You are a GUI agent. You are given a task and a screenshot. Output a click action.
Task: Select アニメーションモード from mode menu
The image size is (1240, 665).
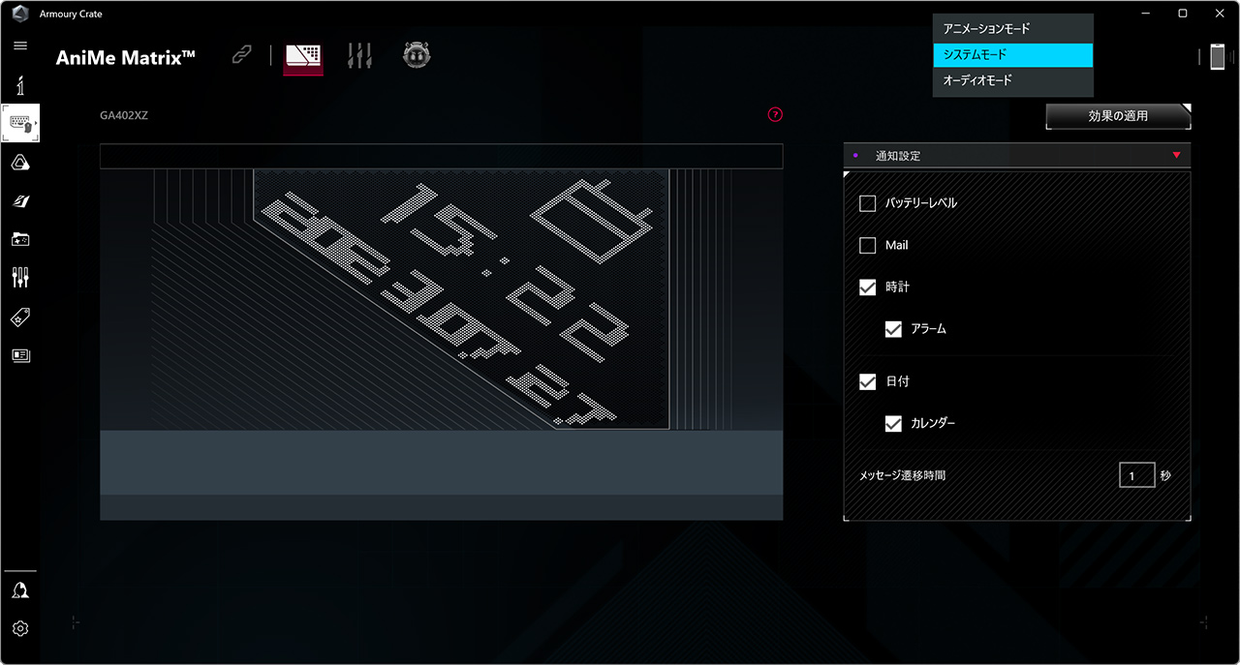(x=1013, y=29)
